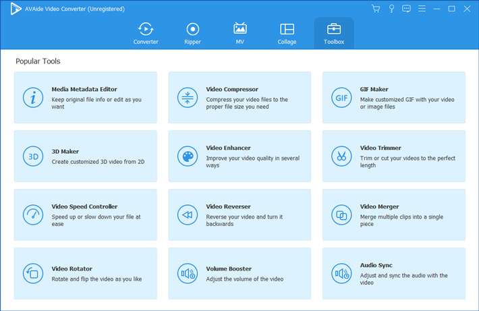The height and width of the screenshot is (311, 479).
Task: Click the shopping cart purchase icon
Action: (x=376, y=9)
